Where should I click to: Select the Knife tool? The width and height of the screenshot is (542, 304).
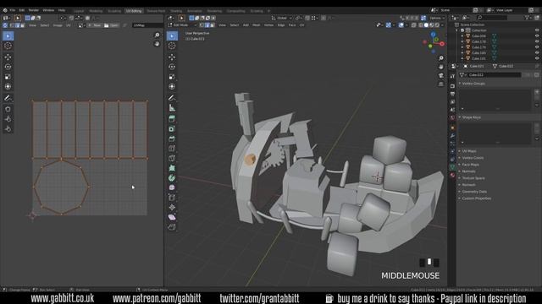[172, 158]
